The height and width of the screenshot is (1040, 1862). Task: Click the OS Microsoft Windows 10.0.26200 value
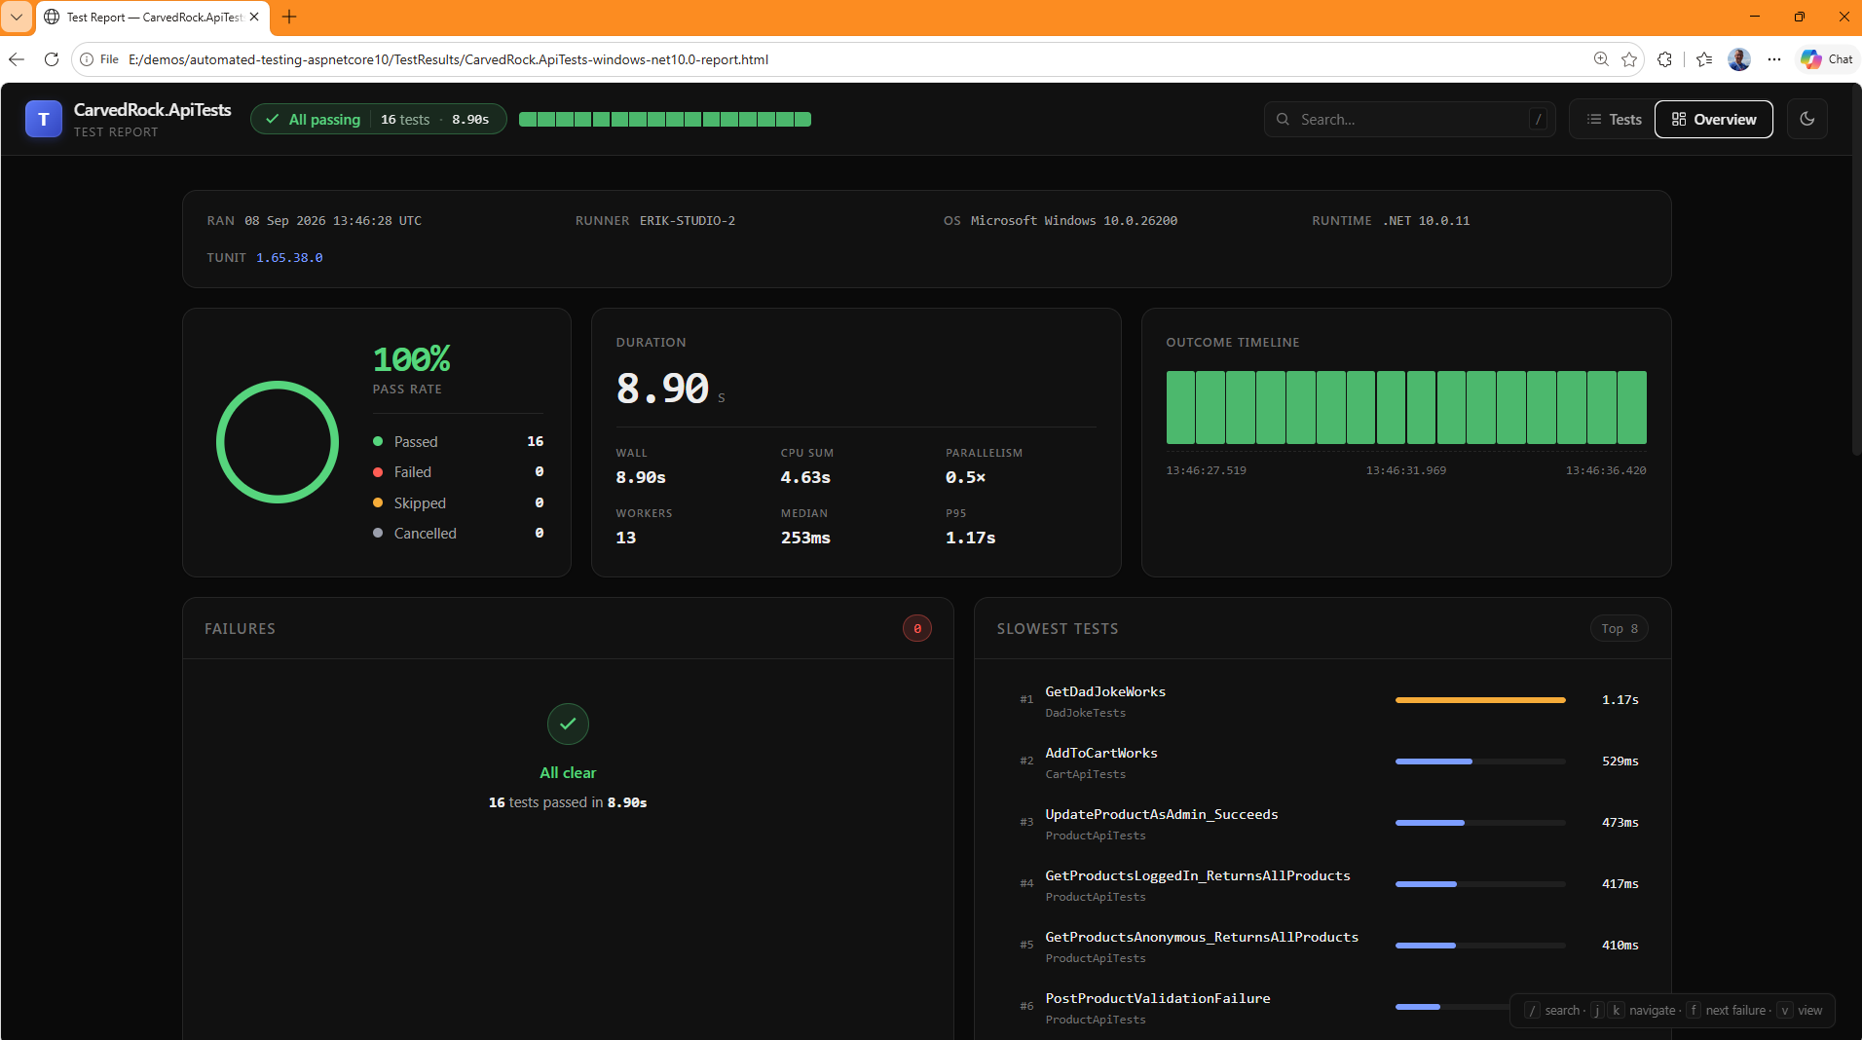tap(1073, 221)
